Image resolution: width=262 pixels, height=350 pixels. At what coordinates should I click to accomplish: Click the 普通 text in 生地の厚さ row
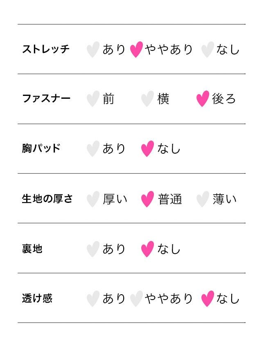170,199
